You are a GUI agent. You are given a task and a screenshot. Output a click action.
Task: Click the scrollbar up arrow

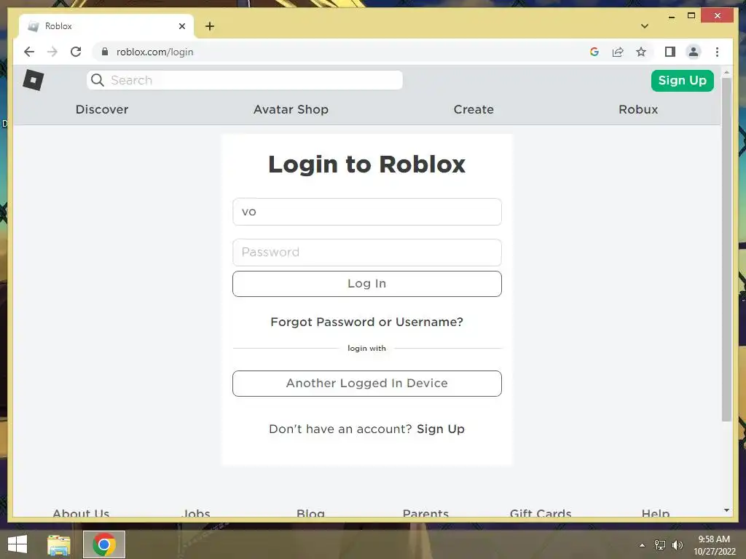coord(726,73)
